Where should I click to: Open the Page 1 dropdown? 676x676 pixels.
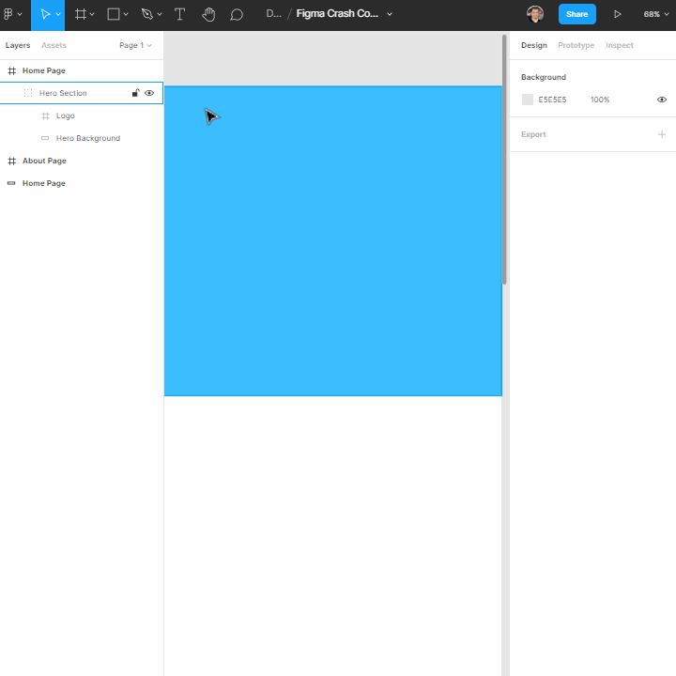(x=135, y=45)
